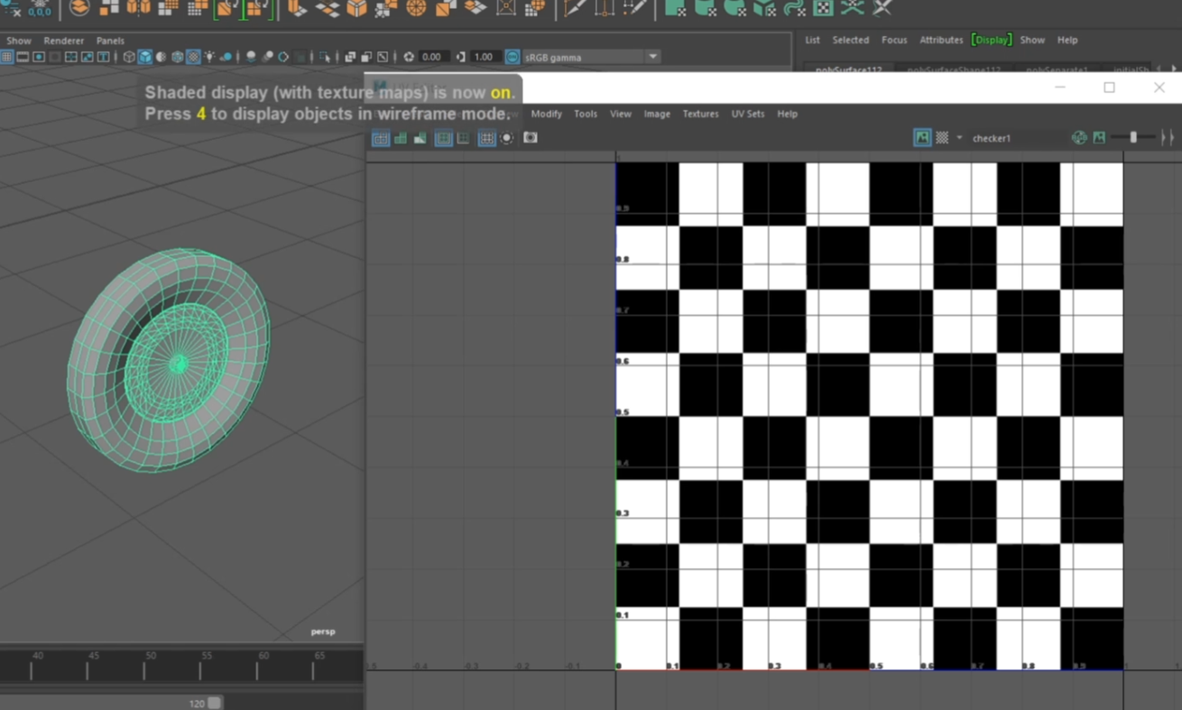The height and width of the screenshot is (710, 1182).
Task: Open Attribute Editor List menu
Action: (812, 40)
